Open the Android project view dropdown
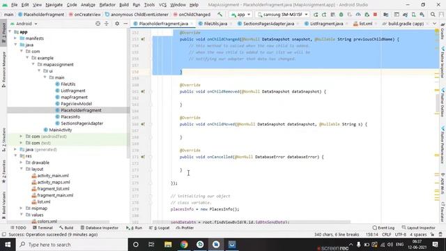 (24, 24)
